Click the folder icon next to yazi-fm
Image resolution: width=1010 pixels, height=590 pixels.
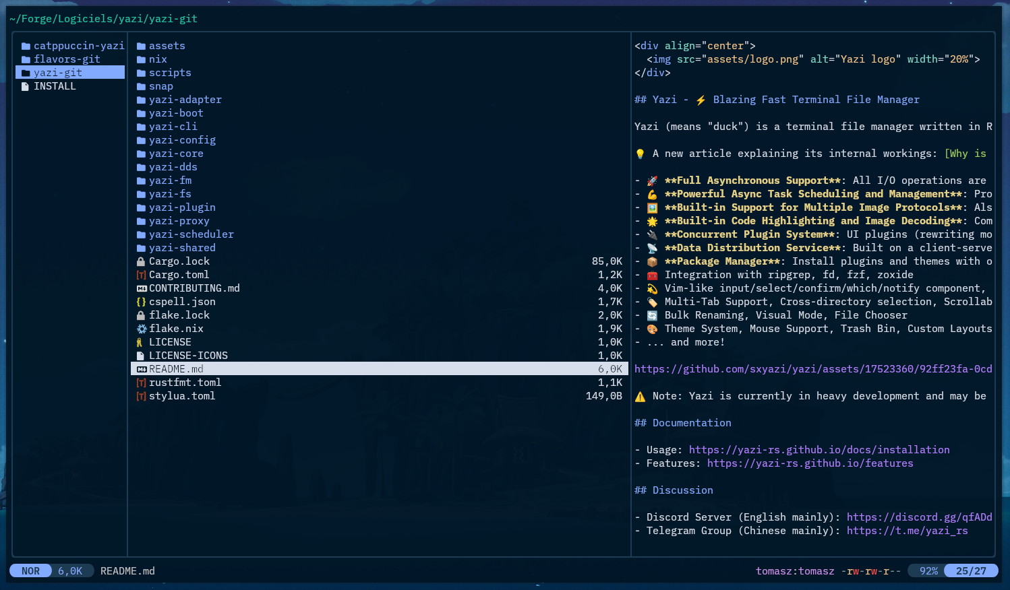[141, 181]
